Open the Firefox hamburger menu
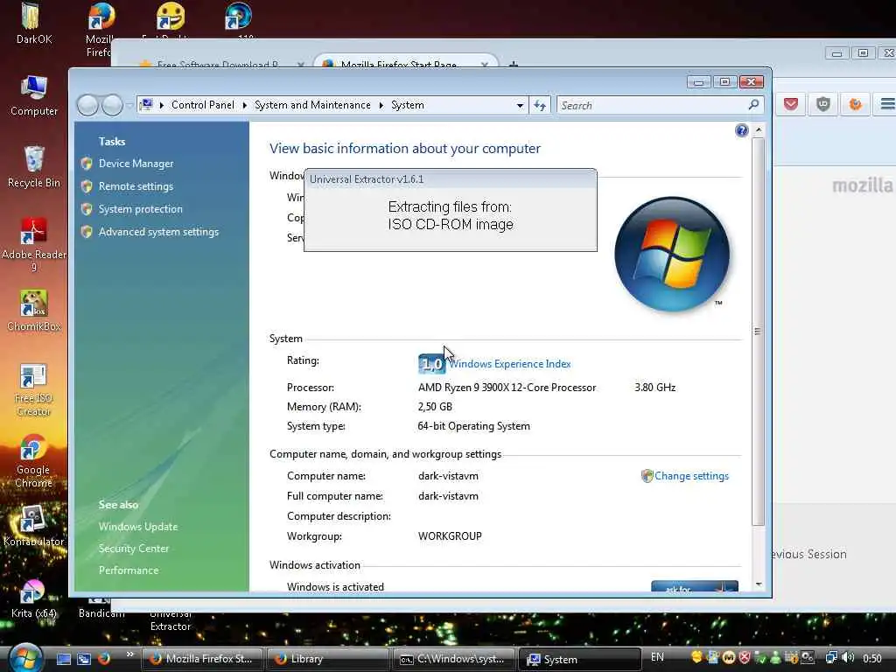896x672 pixels. (887, 104)
